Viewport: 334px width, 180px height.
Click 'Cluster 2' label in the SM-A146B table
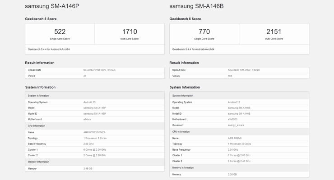tap(177, 161)
